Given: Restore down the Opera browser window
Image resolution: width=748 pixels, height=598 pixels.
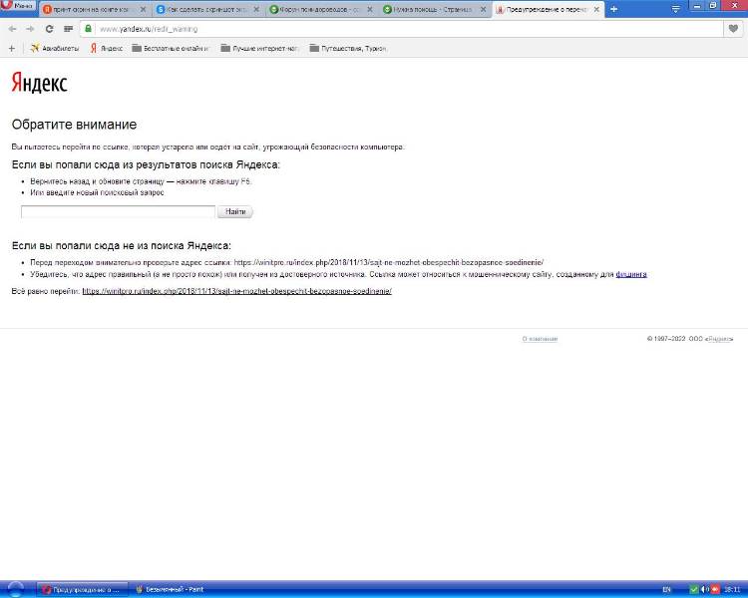Looking at the screenshot, I should coord(713,5).
